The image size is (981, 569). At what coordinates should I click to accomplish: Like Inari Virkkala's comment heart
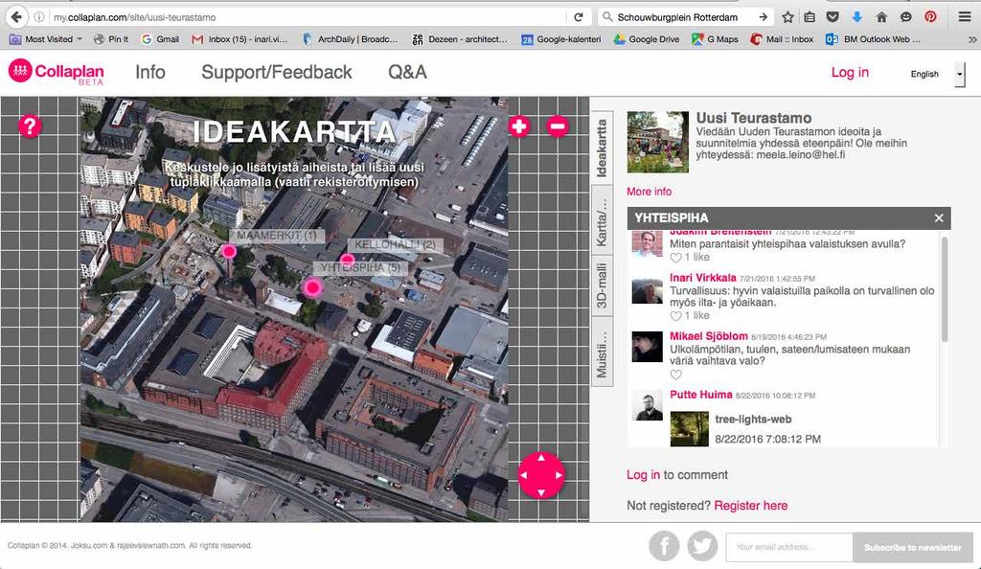pyautogui.click(x=675, y=316)
